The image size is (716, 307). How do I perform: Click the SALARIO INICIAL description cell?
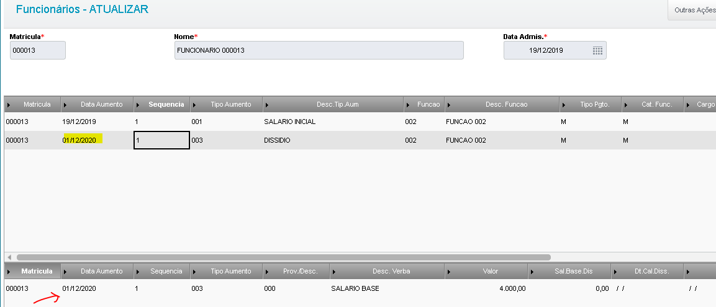click(x=333, y=122)
